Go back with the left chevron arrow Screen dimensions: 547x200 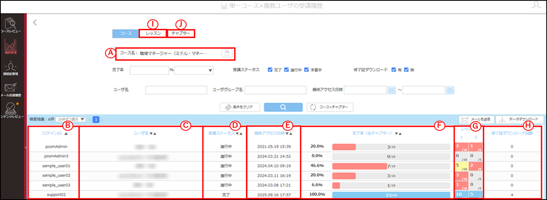[35, 23]
